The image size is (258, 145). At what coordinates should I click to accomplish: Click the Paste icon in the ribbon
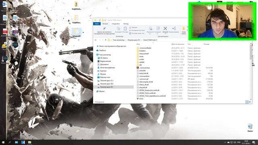125,29
